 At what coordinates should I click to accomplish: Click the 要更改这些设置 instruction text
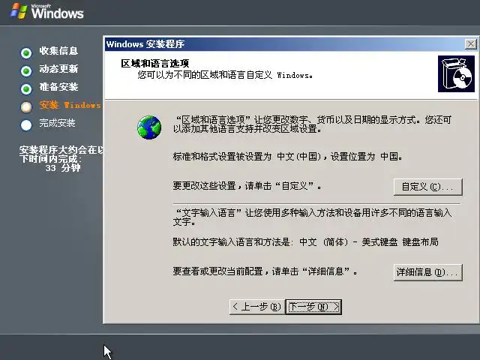click(247, 186)
